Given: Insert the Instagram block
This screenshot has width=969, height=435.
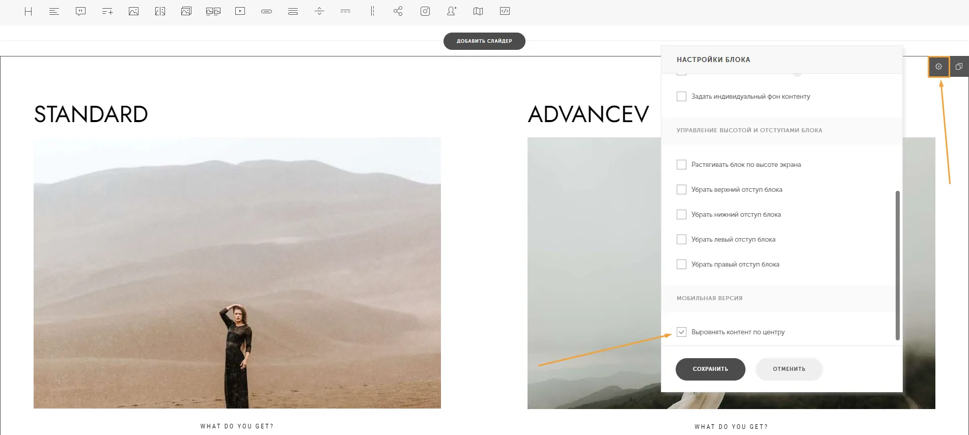Looking at the screenshot, I should [x=425, y=11].
